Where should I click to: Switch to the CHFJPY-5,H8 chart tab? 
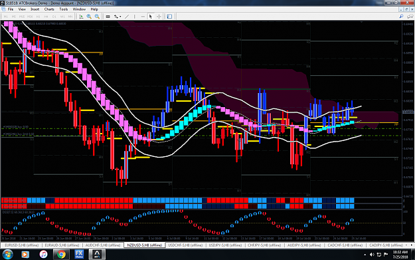tap(264, 245)
